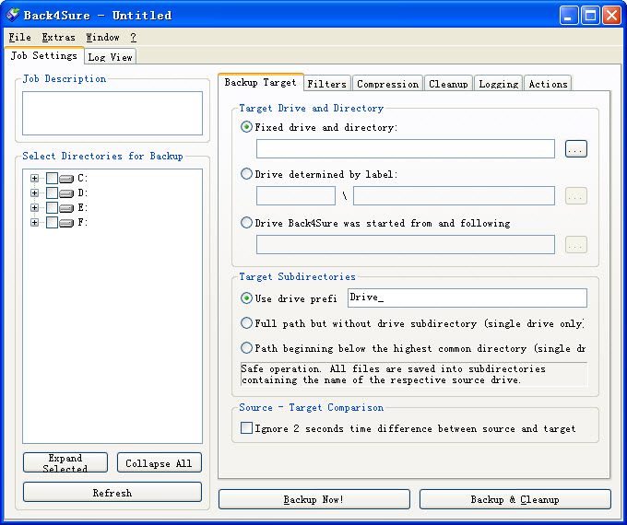Tick the F: drive checkbox

click(52, 223)
